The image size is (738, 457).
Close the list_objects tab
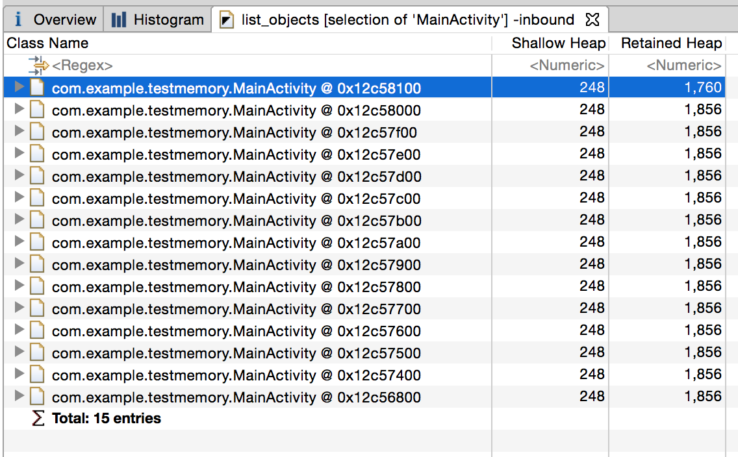[x=592, y=19]
